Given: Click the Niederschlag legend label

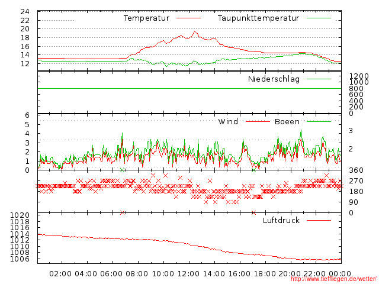Looking at the screenshot, I should (x=274, y=79).
